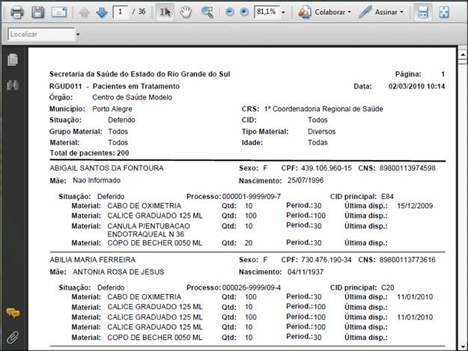468x351 pixels.
Task: Click the date 02/03/2010 10:14
Action: (x=416, y=86)
